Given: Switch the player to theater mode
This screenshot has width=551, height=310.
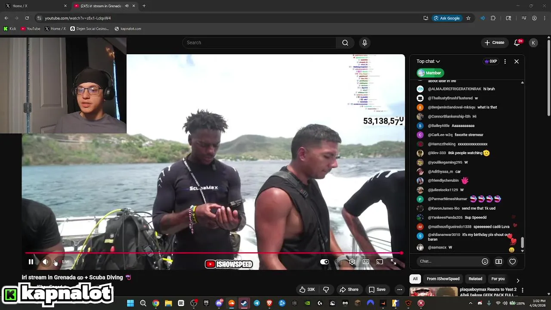Looking at the screenshot, I should coord(366,262).
